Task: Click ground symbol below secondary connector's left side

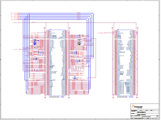Action: 113,98
